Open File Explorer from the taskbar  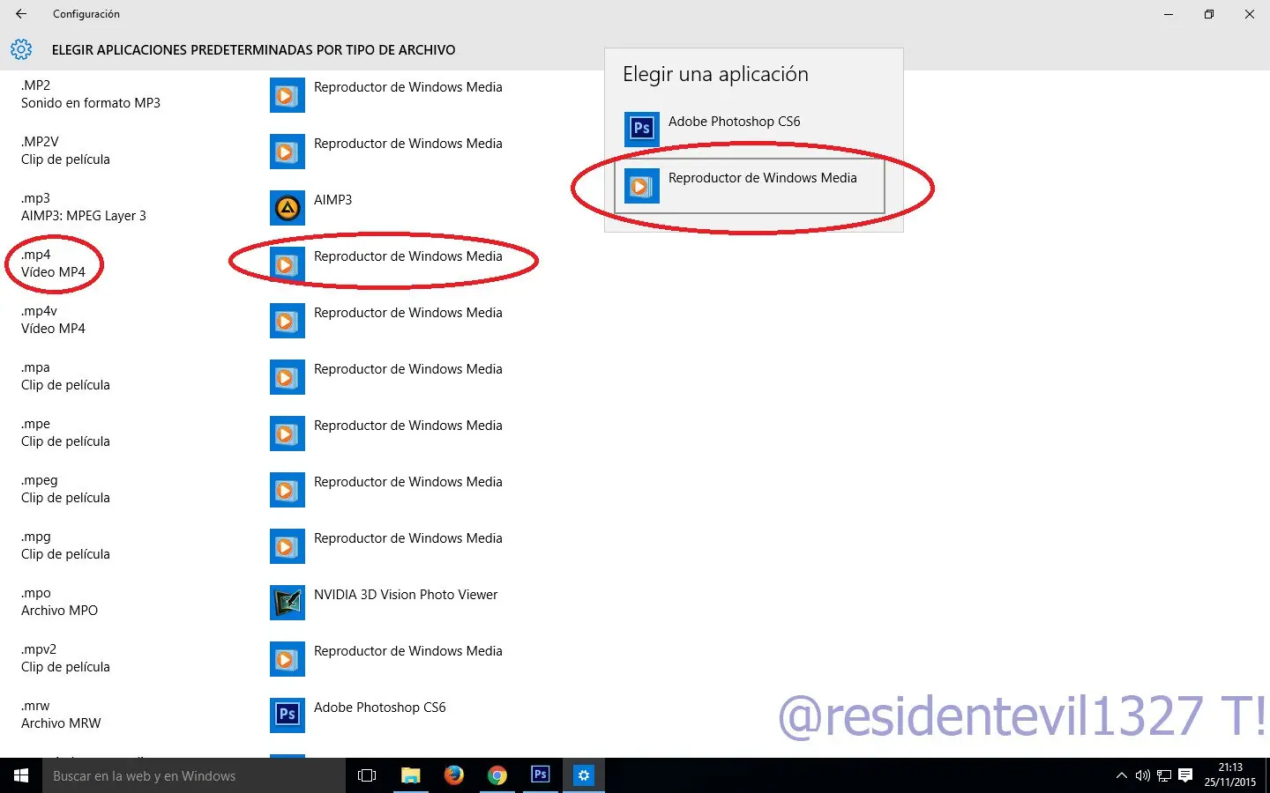(410, 775)
